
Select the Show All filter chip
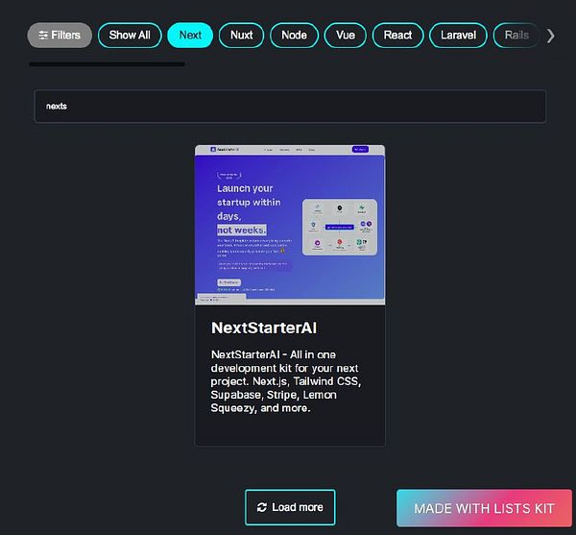(x=130, y=36)
